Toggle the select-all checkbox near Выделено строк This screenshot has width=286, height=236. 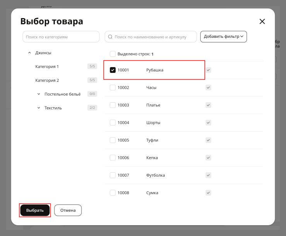112,54
